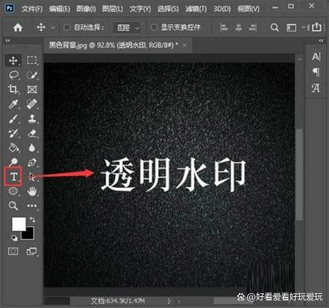This screenshot has height=308, width=329.
Task: Align right edges in options bar
Action: (253, 27)
